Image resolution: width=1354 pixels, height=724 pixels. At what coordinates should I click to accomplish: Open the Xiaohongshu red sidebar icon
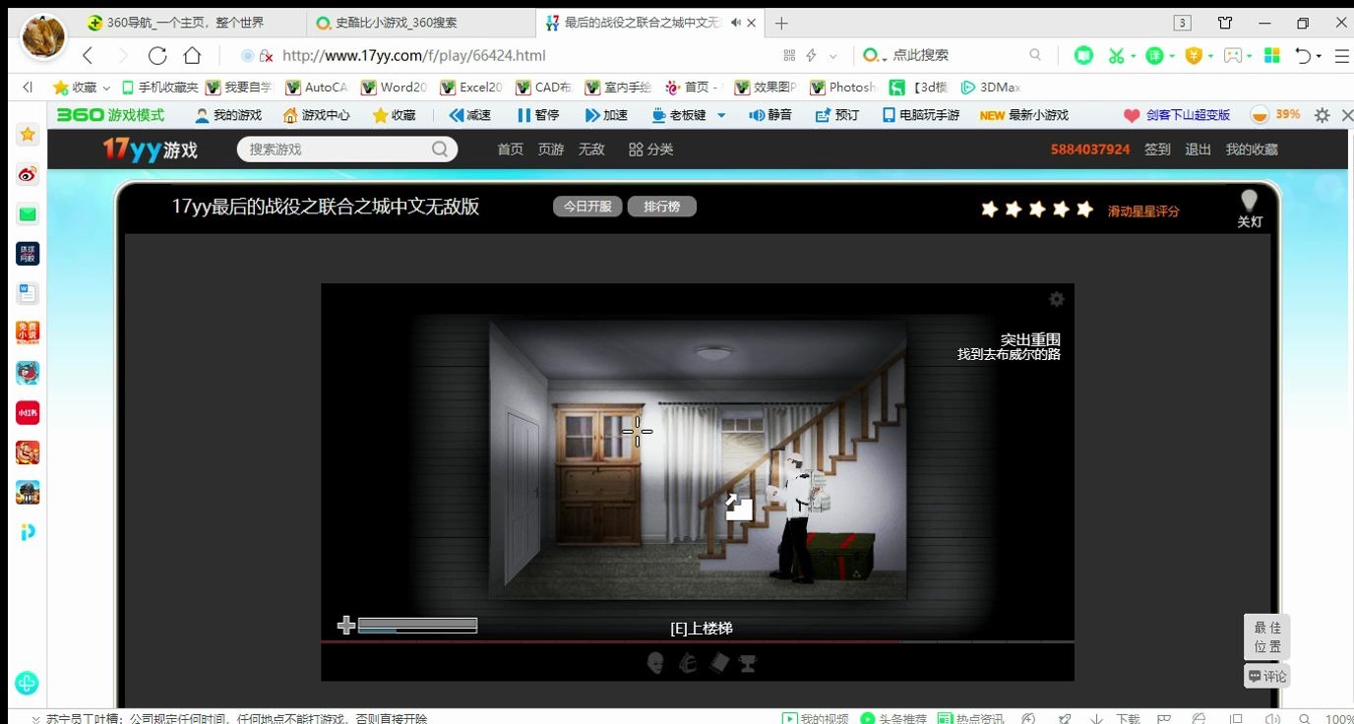tap(28, 412)
